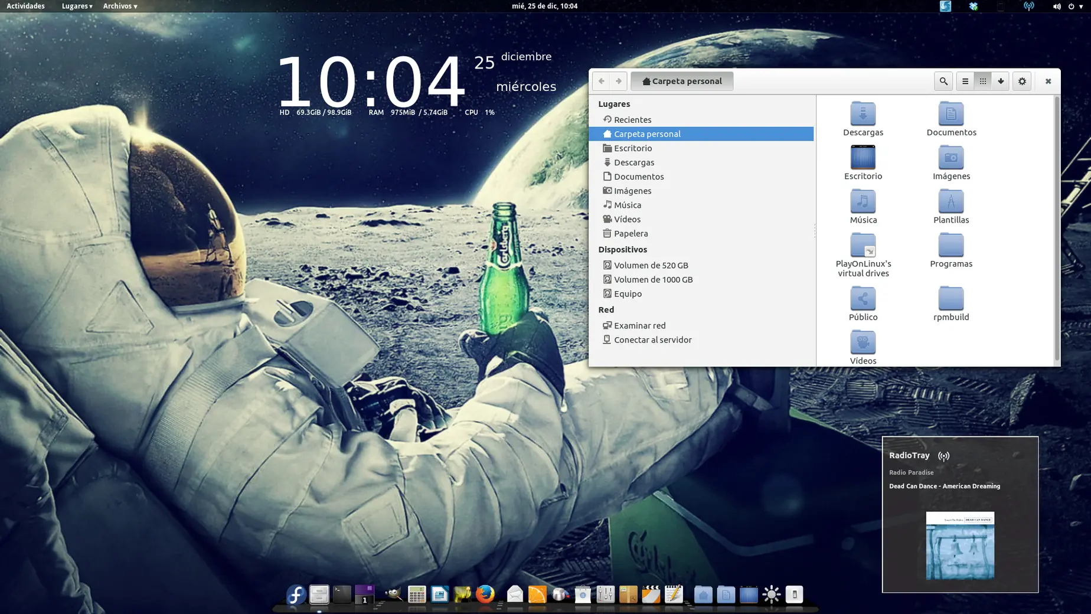The image size is (1091, 614).
Task: Open the text editor from the dock
Action: (673, 595)
